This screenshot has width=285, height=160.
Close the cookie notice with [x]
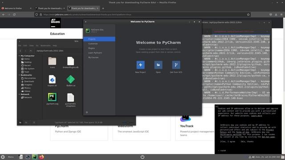(217, 106)
